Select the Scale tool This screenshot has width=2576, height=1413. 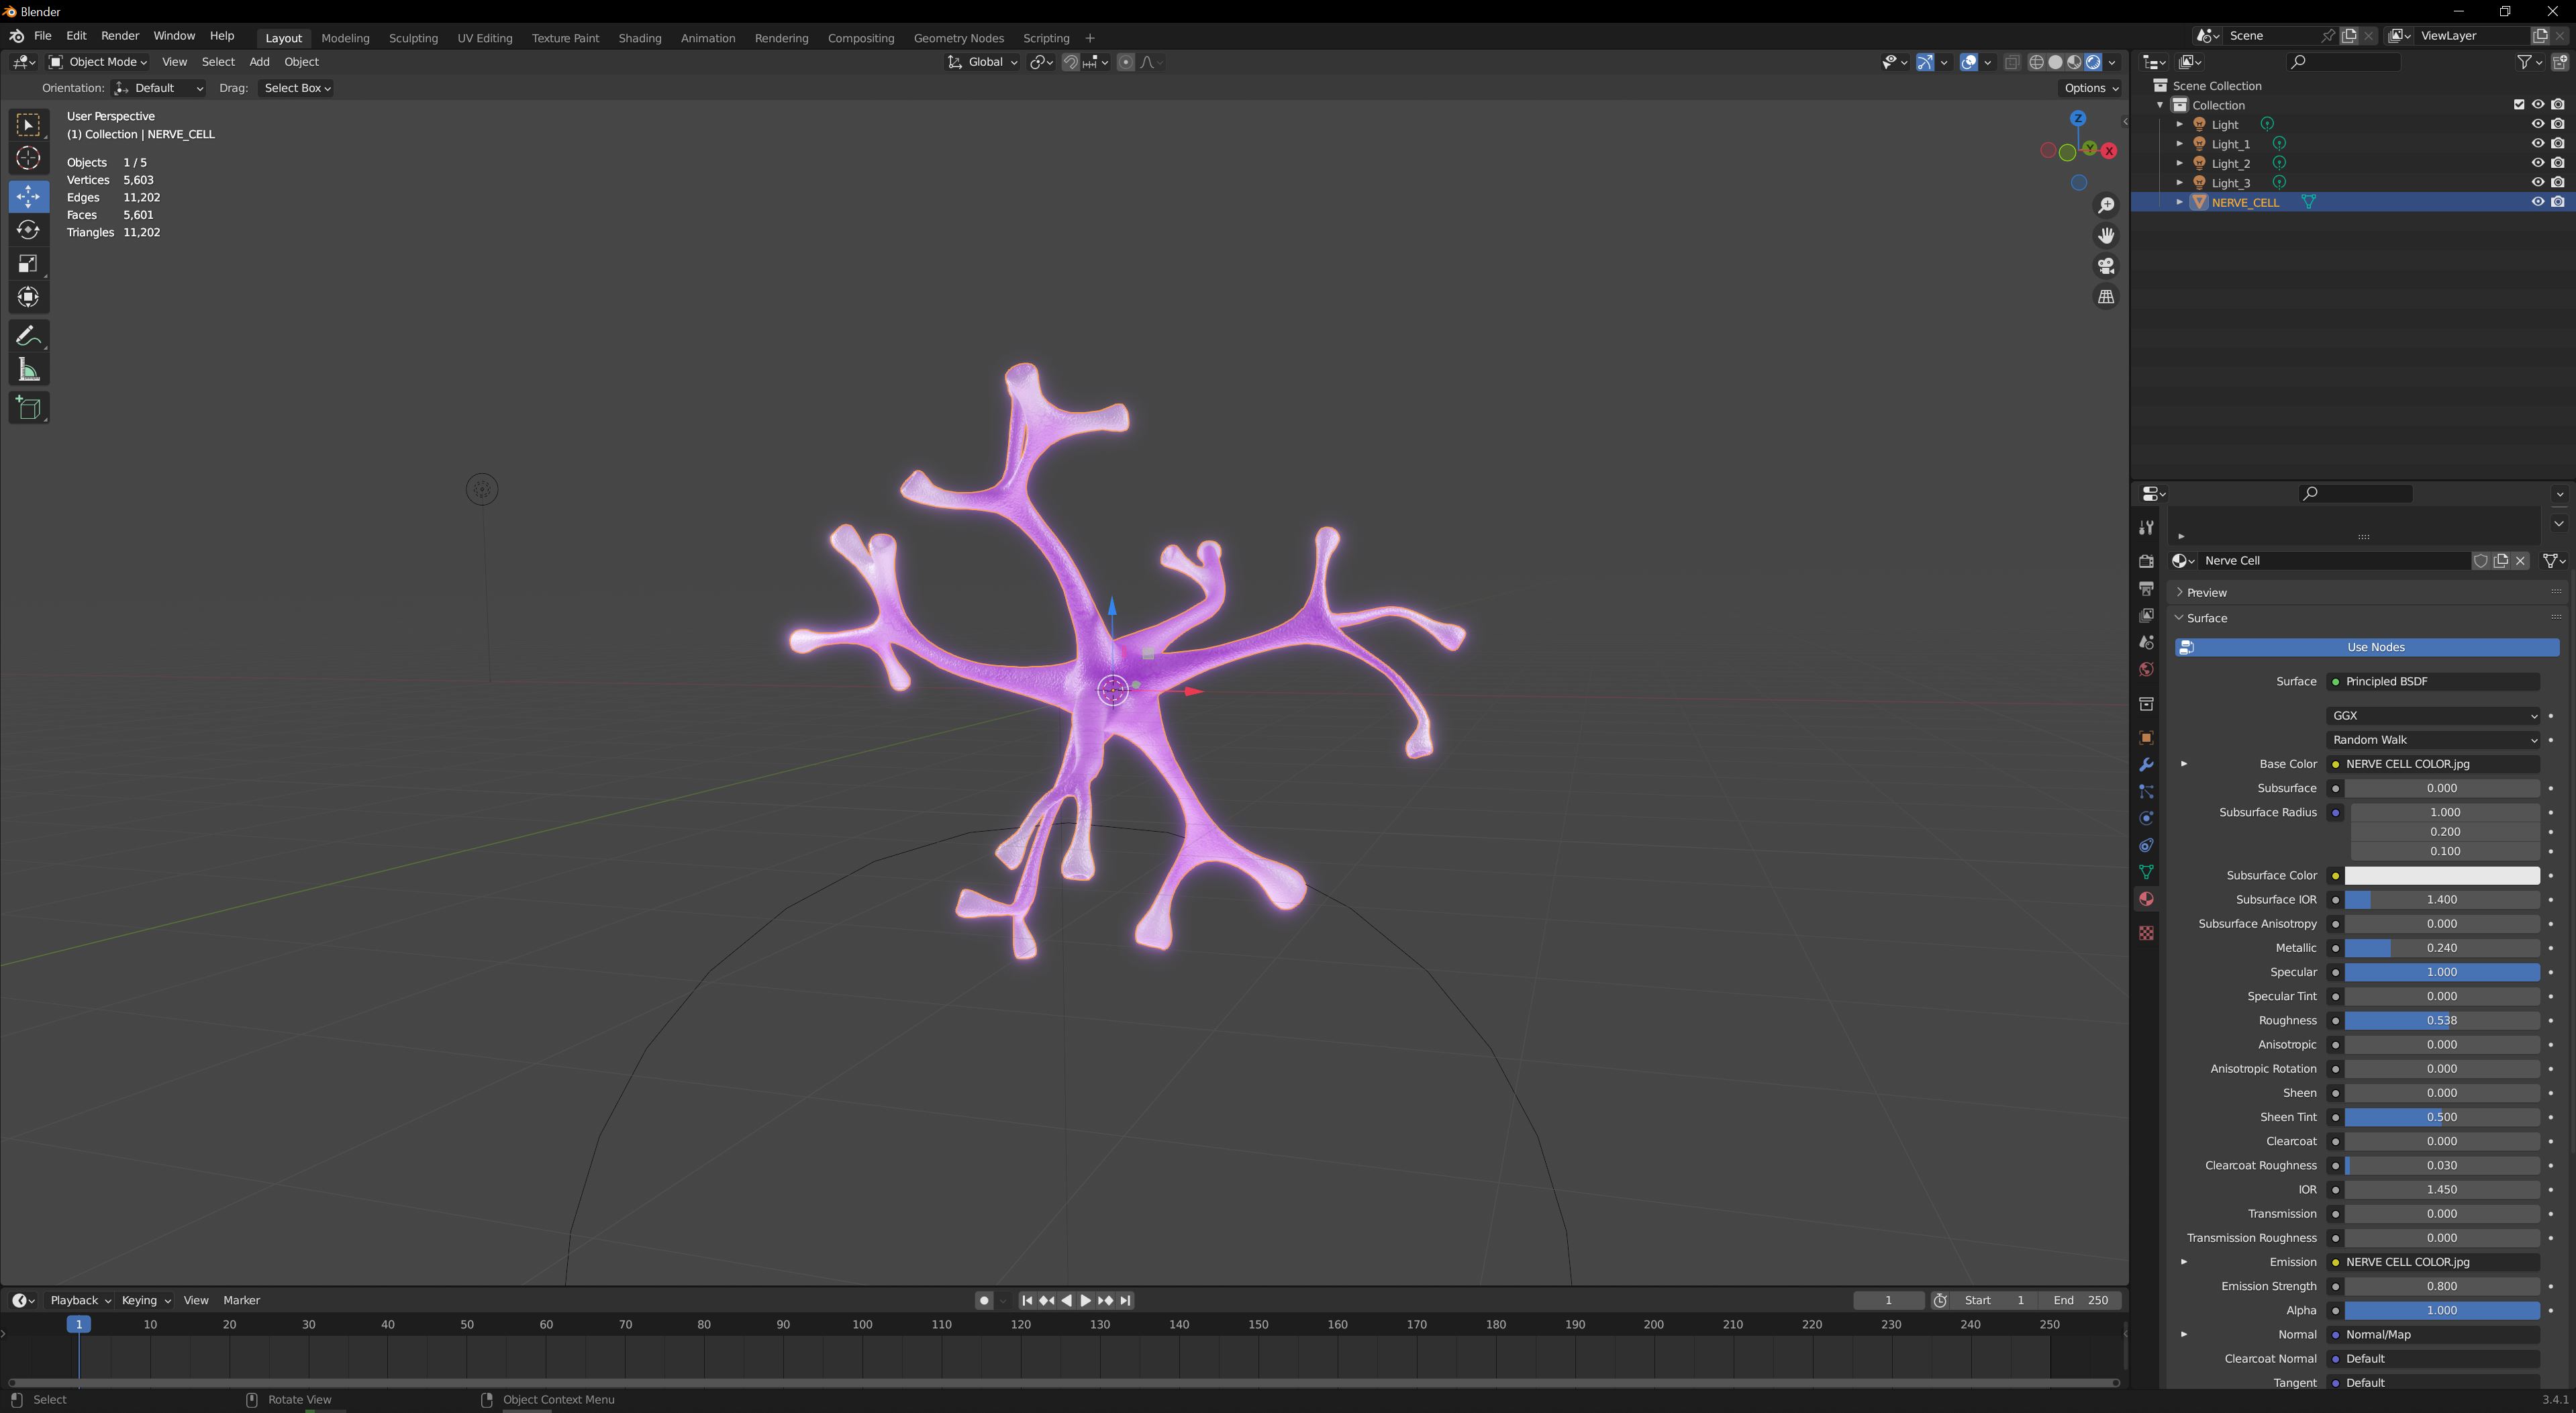[28, 264]
